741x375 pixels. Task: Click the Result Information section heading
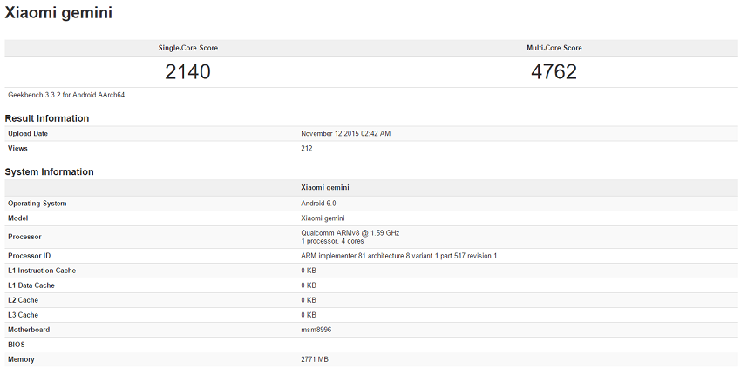click(x=47, y=118)
